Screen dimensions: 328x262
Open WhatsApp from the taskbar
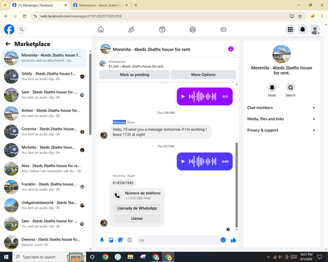(x=118, y=257)
